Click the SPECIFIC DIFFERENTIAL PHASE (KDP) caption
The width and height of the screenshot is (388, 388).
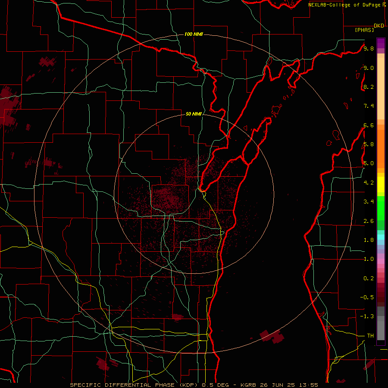(135, 385)
